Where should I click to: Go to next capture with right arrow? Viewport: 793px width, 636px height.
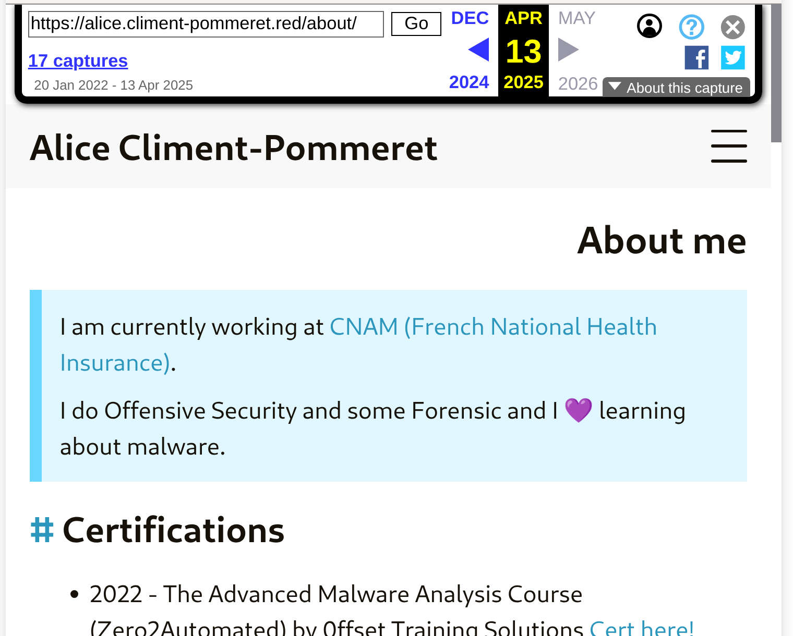coord(568,50)
